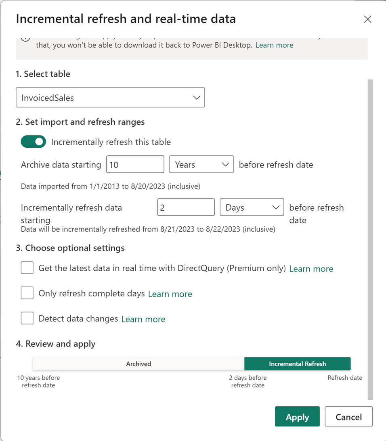Click the Incremental Refresh timeline segment
Screen dimensions: 386x441
(x=297, y=364)
